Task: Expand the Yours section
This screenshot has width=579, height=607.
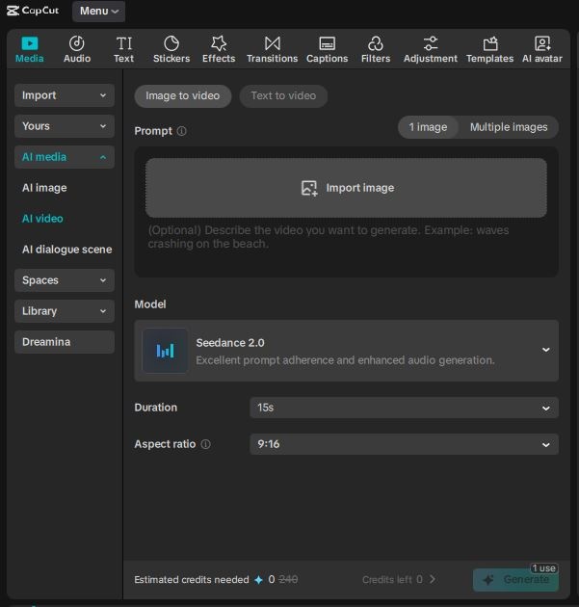Action: [x=65, y=126]
